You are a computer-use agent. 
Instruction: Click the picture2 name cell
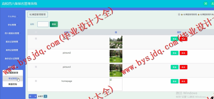pos(67,53)
